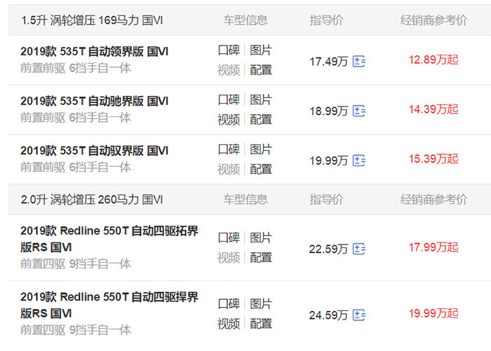View 图片 for Redline 550T 捍界版RS
Image resolution: width=491 pixels, height=351 pixels.
[x=261, y=303]
